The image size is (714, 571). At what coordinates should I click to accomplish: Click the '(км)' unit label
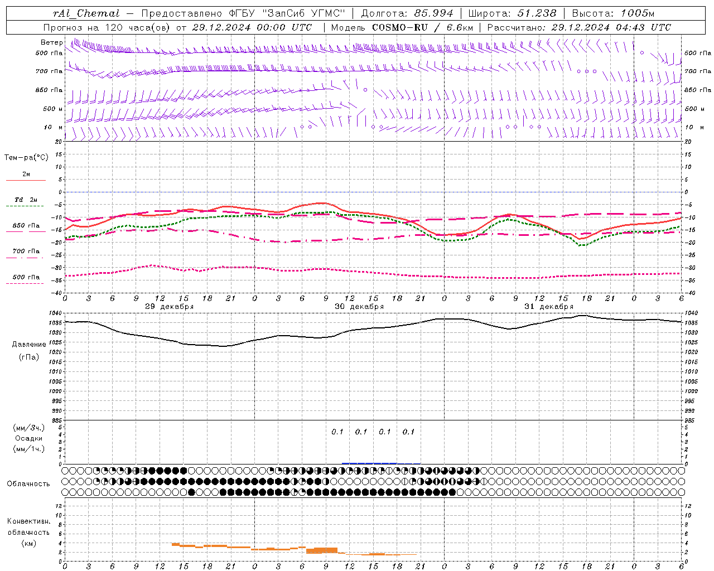point(29,543)
